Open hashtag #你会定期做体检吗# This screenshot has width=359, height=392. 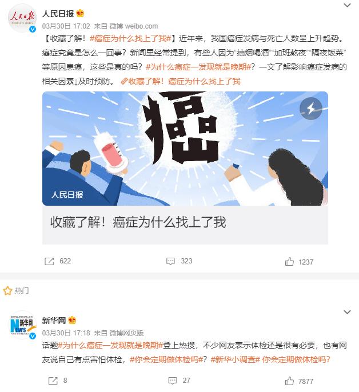point(166,359)
